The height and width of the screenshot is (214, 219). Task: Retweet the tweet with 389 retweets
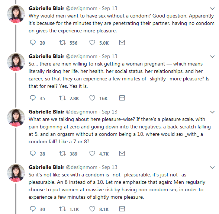tap(62, 153)
